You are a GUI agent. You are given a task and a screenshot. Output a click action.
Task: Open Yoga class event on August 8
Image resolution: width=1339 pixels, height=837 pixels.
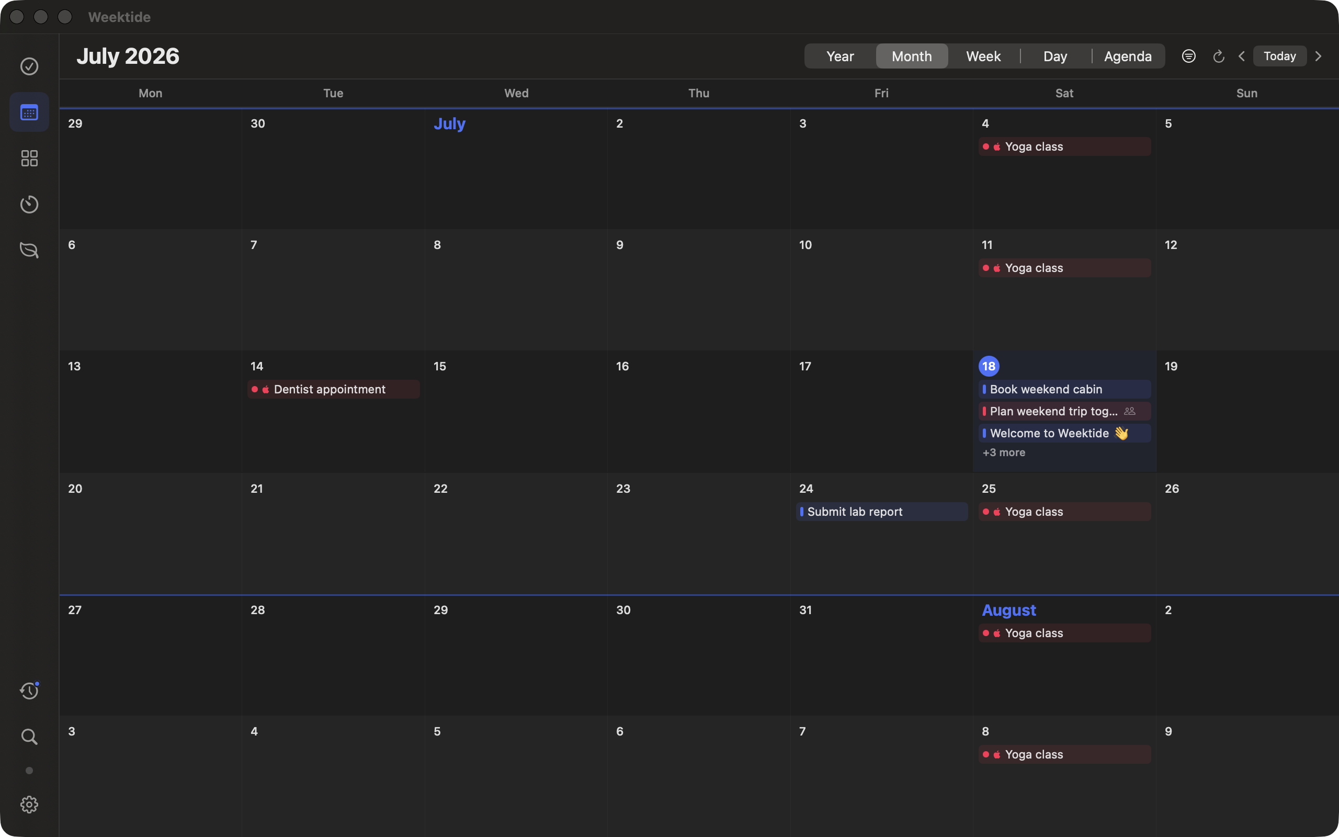click(x=1064, y=754)
